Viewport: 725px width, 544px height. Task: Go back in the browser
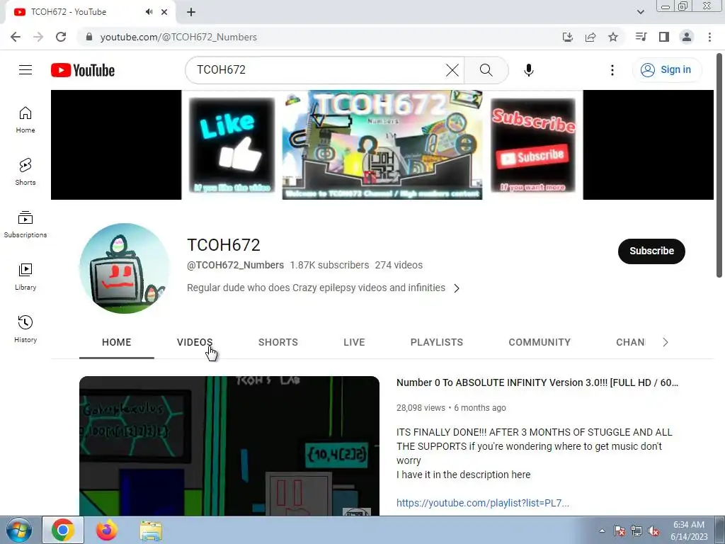pyautogui.click(x=16, y=37)
